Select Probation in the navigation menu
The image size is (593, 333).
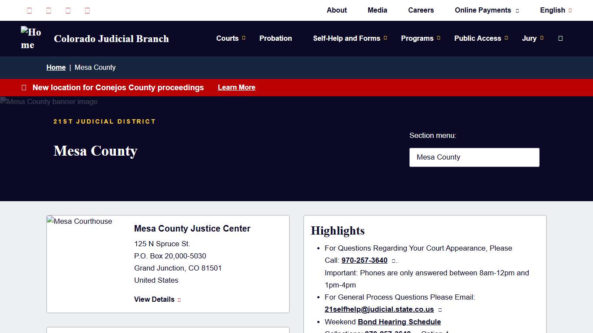[x=275, y=38]
